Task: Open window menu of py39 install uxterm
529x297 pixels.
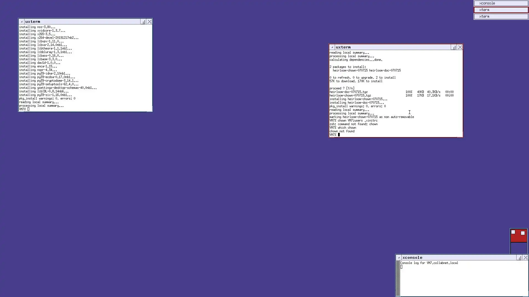Action: click(x=21, y=22)
